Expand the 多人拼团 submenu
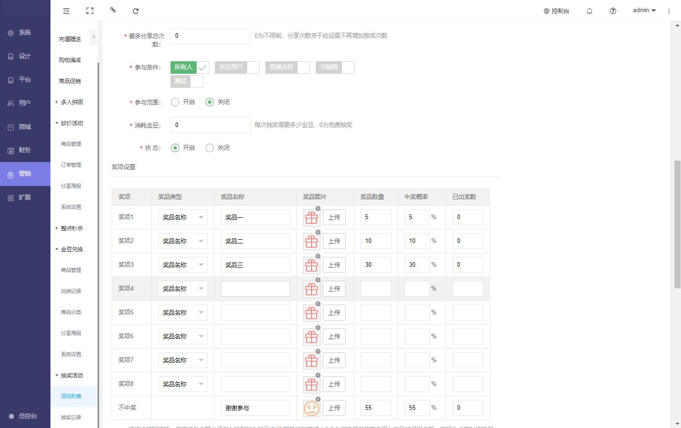Image resolution: width=681 pixels, height=428 pixels. point(71,102)
